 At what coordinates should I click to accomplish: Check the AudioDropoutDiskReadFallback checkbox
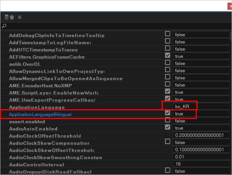(x=168, y=170)
